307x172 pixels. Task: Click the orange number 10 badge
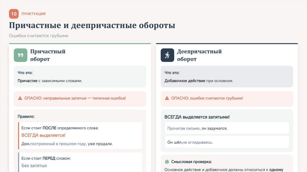(x=14, y=14)
